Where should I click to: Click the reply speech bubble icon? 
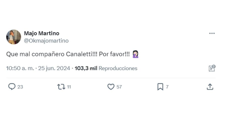(12, 87)
